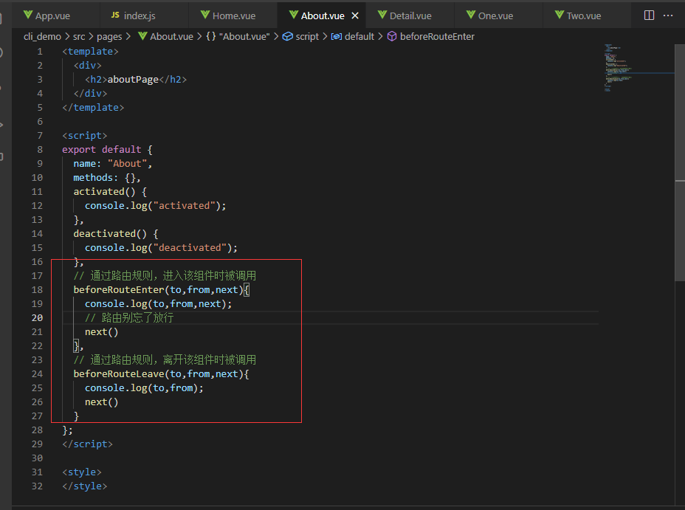Screen dimensions: 685x510
Task: Switch to the App.vue tab
Action: 56,15
